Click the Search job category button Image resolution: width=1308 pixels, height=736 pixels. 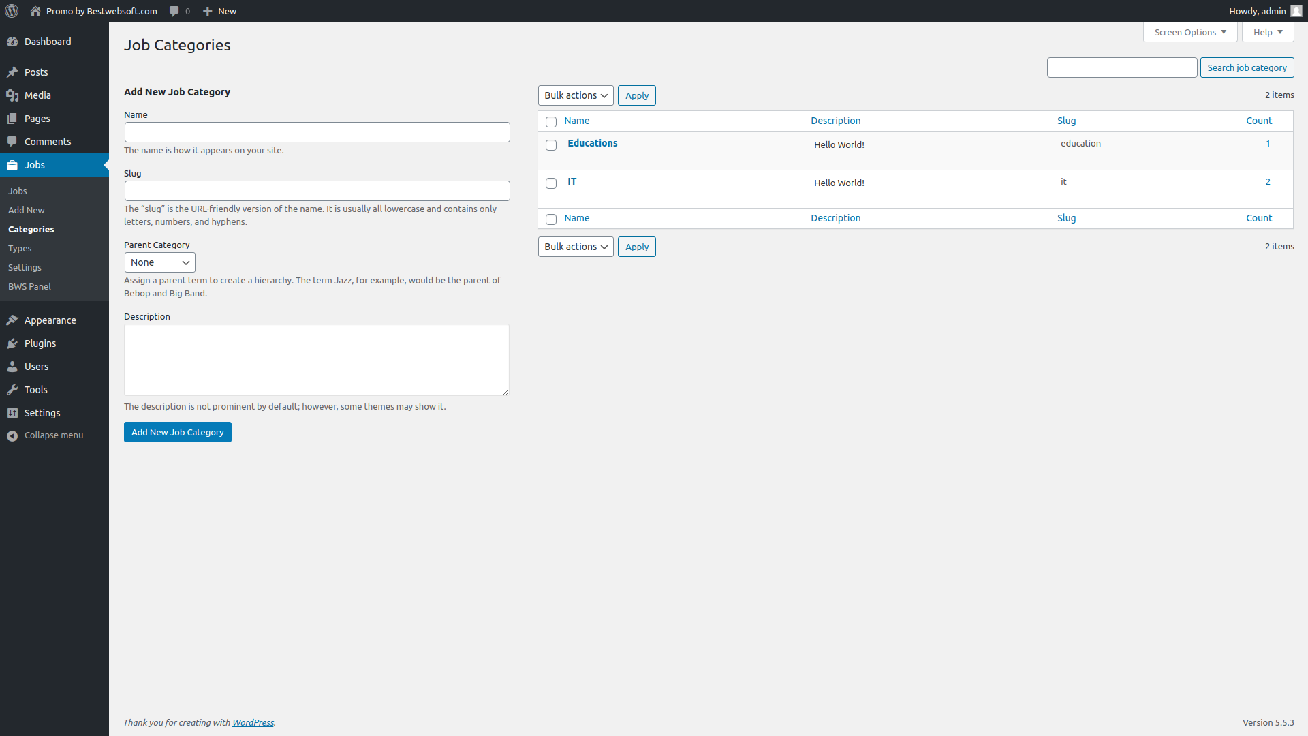click(1246, 67)
